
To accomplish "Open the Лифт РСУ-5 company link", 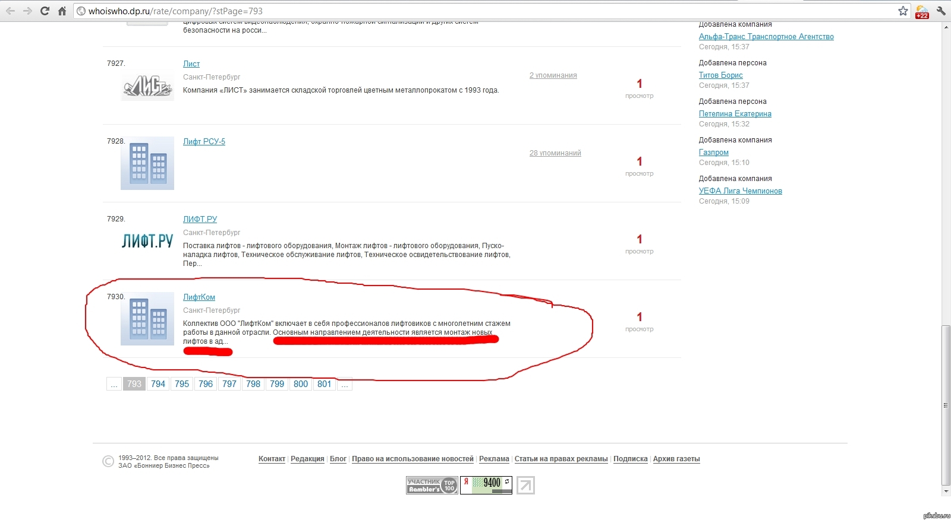I will pos(204,141).
